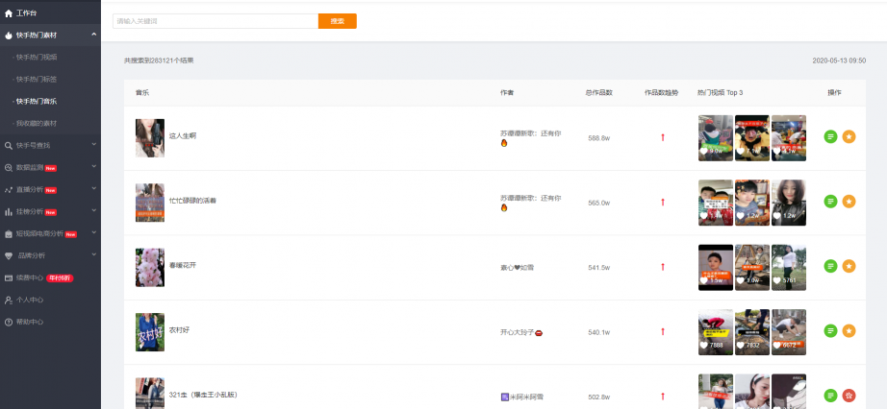The image size is (887, 409).
Task: Open 忙忙碌碌的活着 video with 1.4w likes
Action: pyautogui.click(x=716, y=203)
